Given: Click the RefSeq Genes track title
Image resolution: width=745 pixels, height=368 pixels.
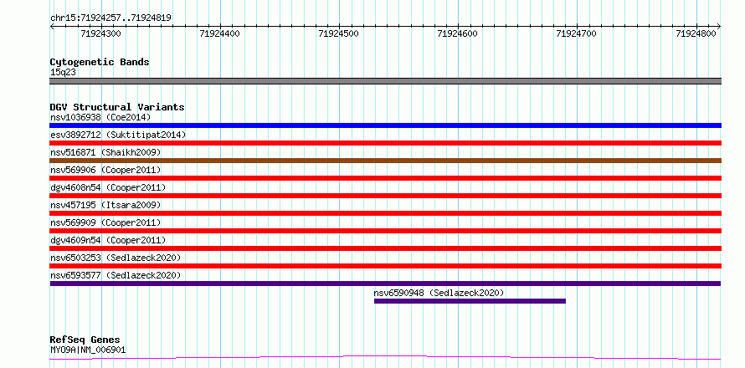Looking at the screenshot, I should tap(85, 340).
